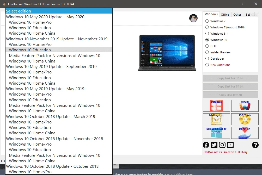Image resolution: width=262 pixels, height=175 pixels.
Task: Choose Windows 10 October 2018 Update - November 2018
Action: (59, 139)
